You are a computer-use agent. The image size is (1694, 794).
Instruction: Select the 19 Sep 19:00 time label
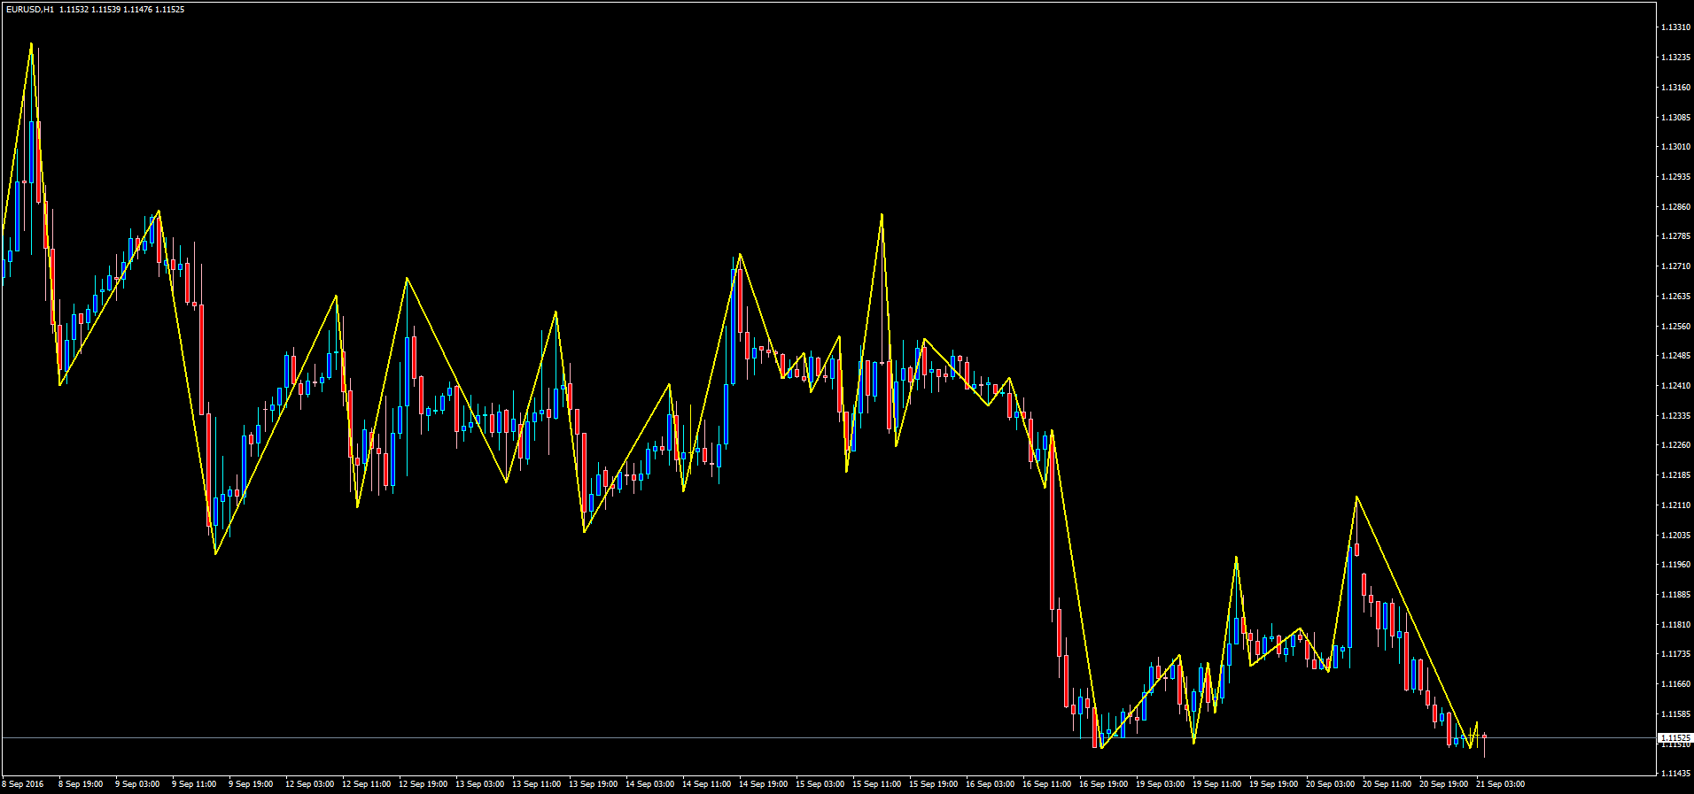(x=1273, y=784)
